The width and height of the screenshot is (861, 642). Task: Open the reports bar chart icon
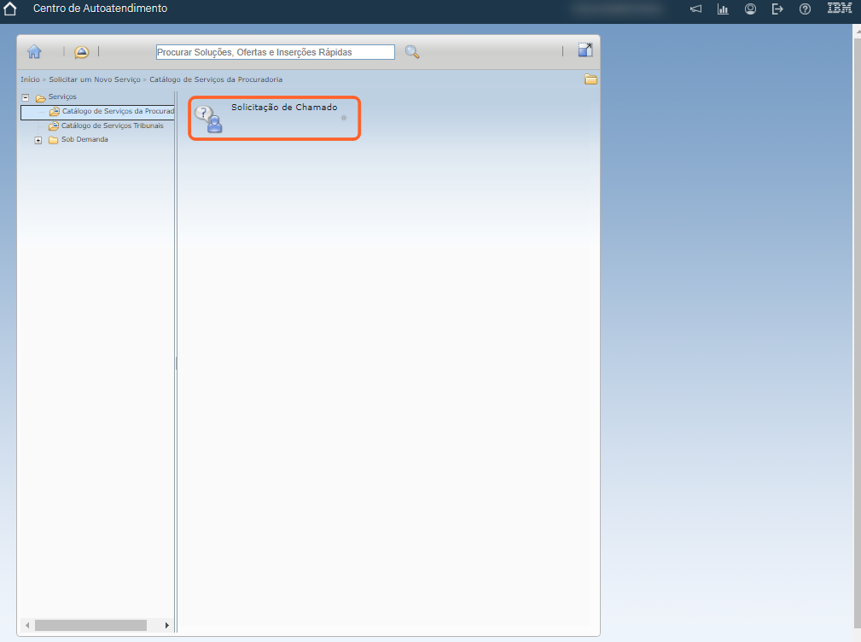point(723,9)
